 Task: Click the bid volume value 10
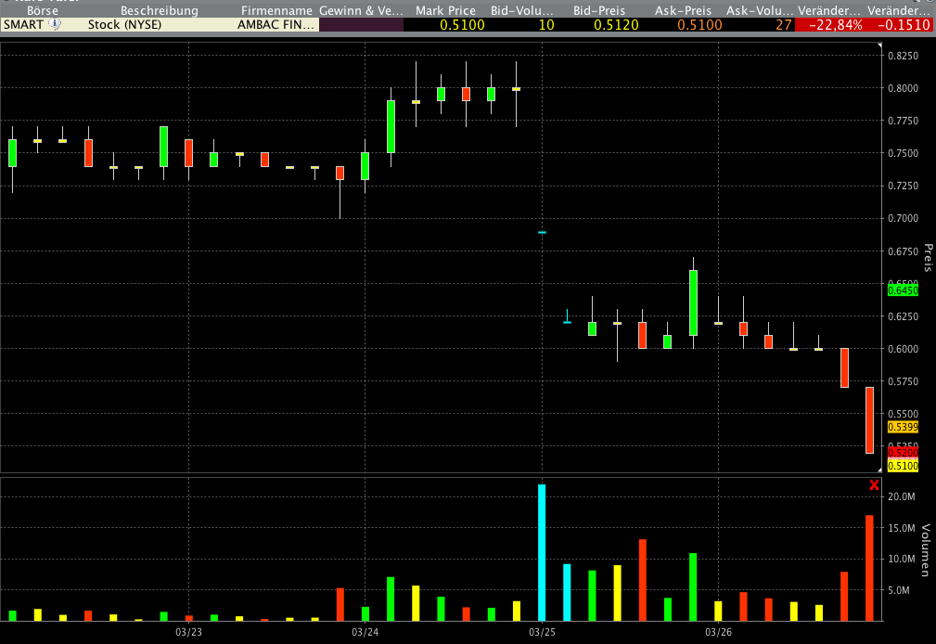546,25
